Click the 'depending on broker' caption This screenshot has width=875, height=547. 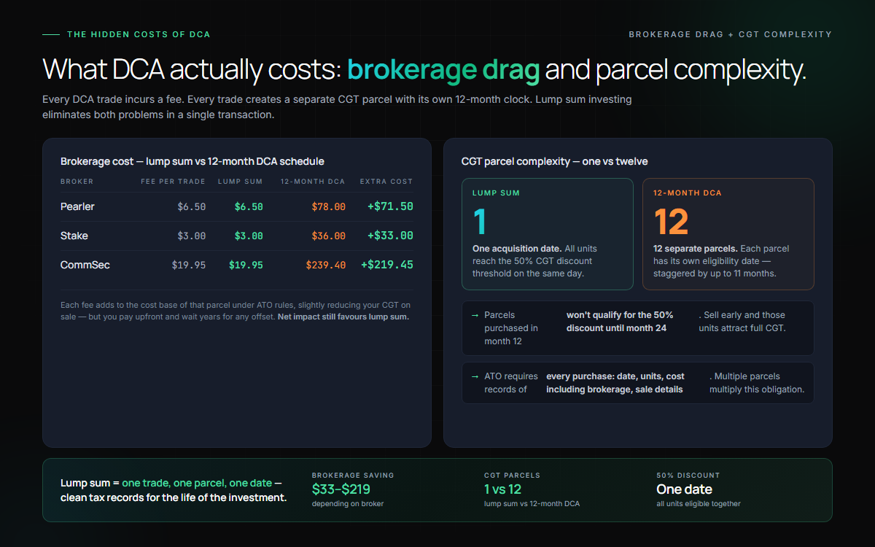[348, 504]
